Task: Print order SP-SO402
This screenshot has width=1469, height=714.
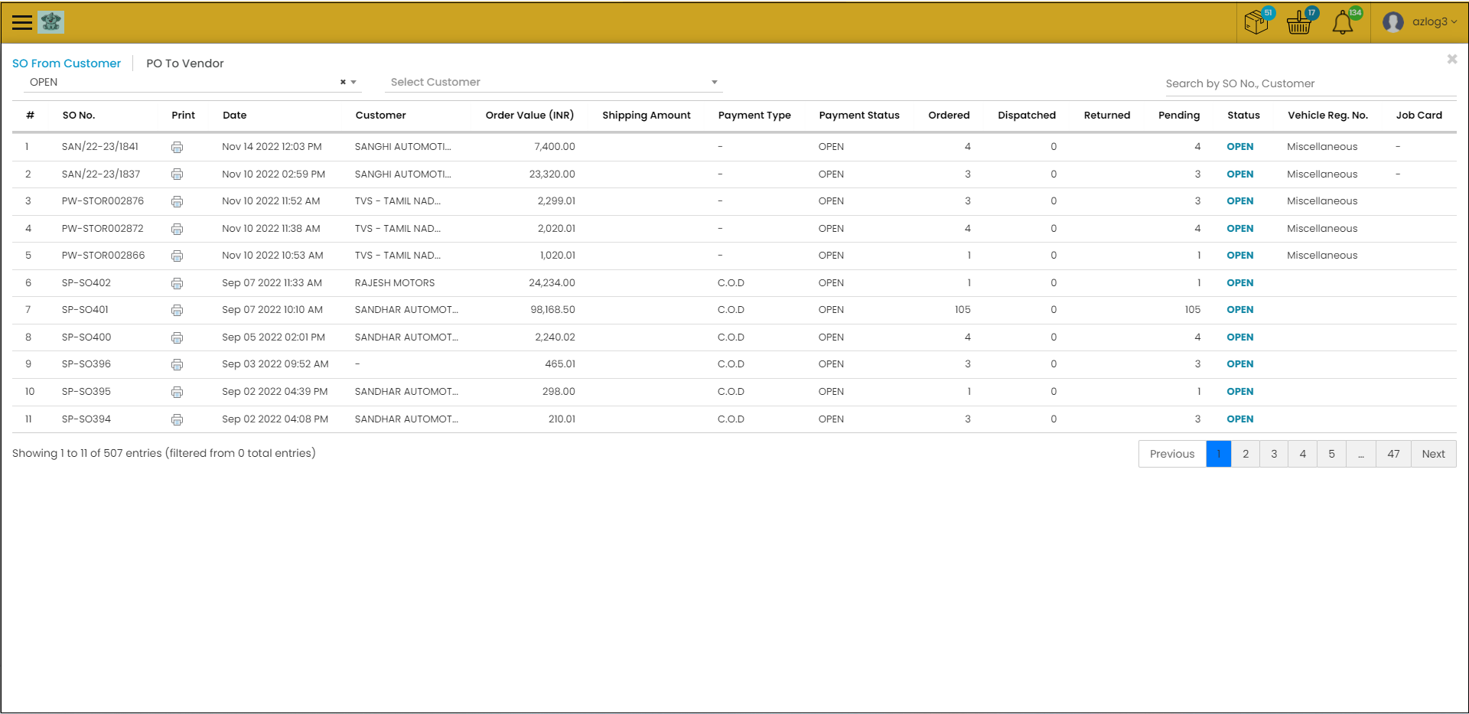Action: (177, 283)
